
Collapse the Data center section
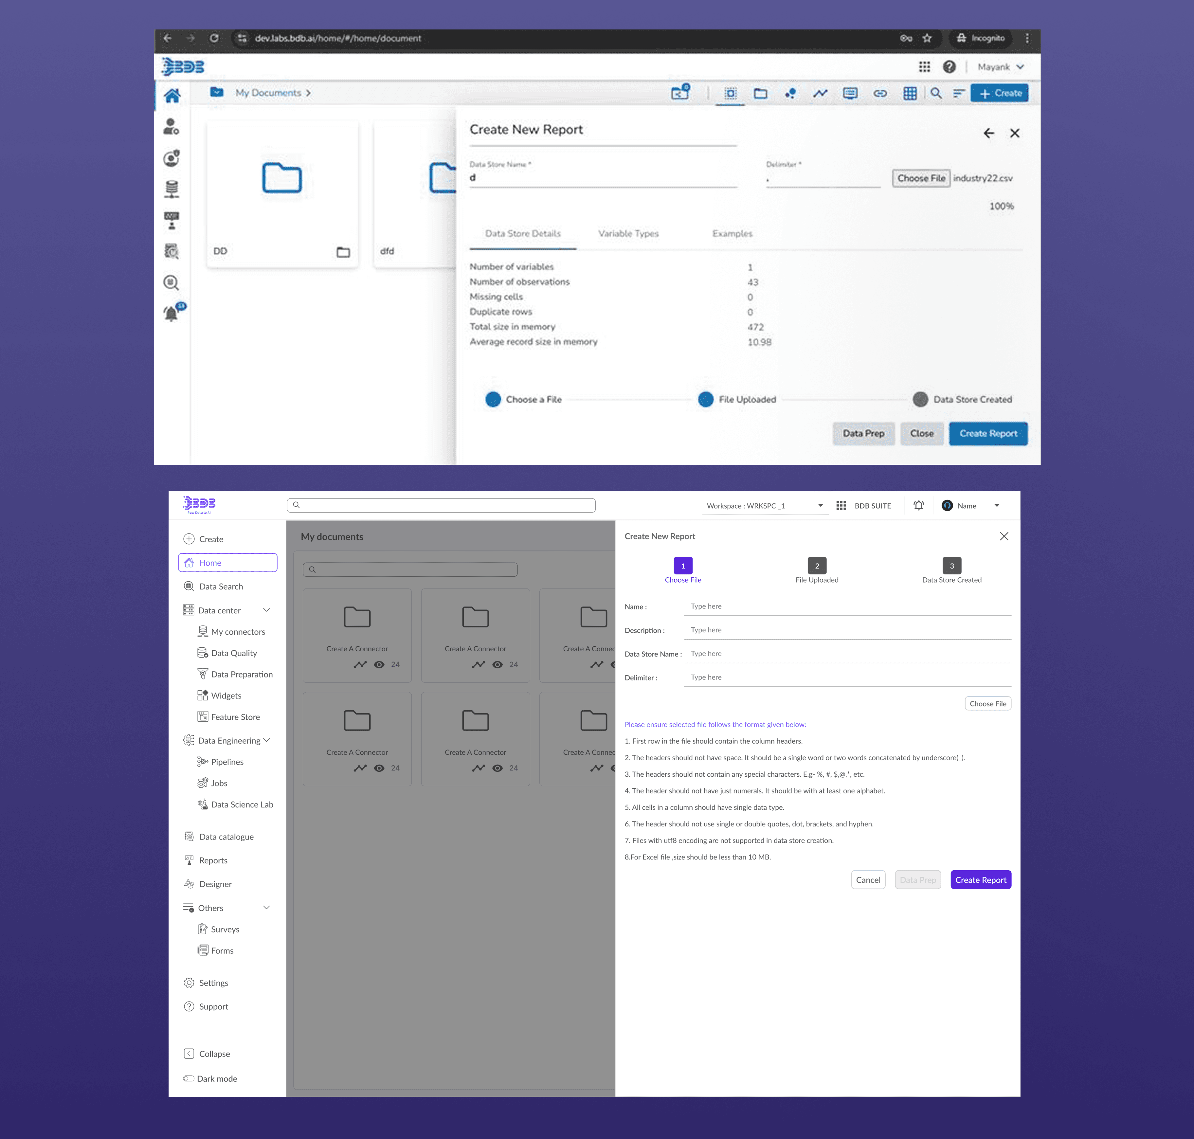[x=266, y=609]
